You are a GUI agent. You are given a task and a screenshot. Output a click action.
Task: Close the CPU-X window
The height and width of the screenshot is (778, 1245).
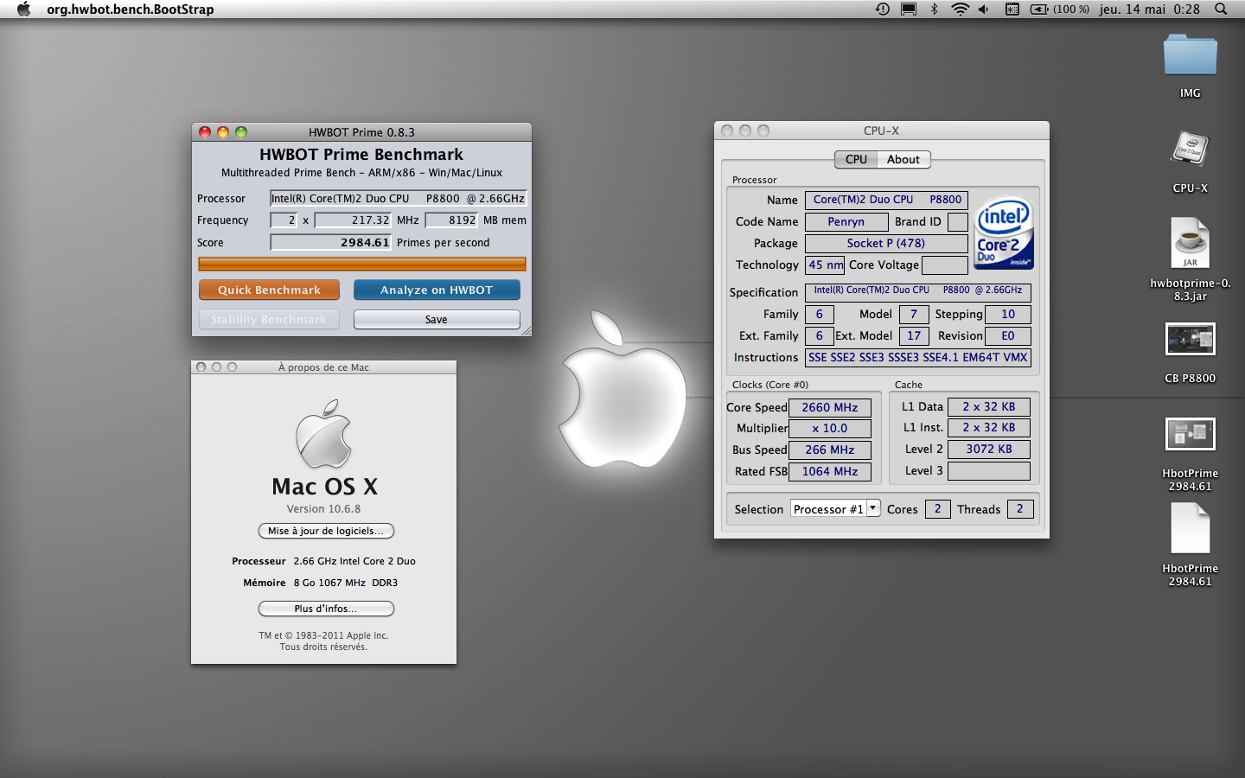point(727,131)
